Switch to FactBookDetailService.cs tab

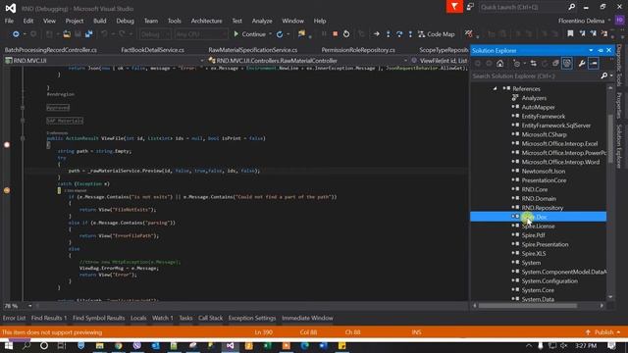click(x=153, y=50)
